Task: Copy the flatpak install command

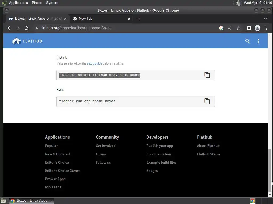Action: [207, 75]
